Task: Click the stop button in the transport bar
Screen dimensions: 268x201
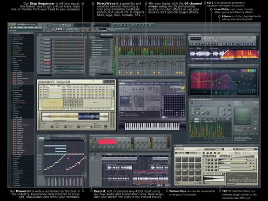Action: 61,29
